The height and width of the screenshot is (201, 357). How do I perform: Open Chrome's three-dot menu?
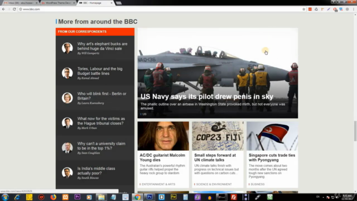point(354,9)
